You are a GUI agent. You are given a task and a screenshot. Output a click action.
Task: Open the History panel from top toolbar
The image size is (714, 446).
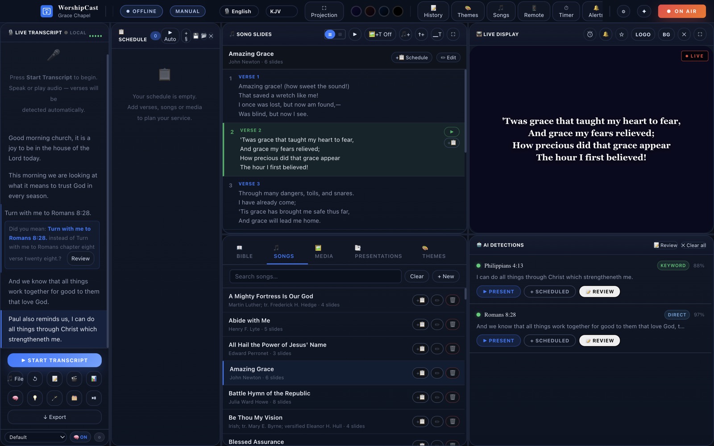tap(433, 11)
